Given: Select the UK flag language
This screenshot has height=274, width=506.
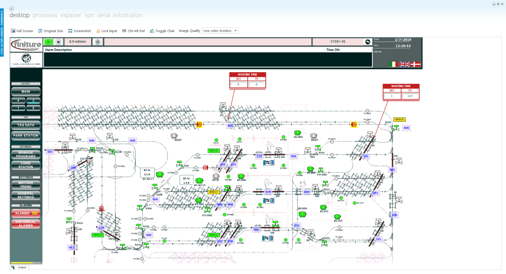Looking at the screenshot, I should [x=405, y=64].
